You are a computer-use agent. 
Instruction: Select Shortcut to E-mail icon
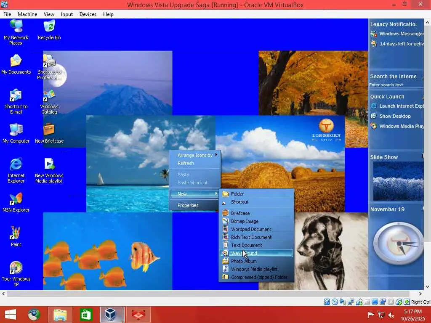point(16,101)
